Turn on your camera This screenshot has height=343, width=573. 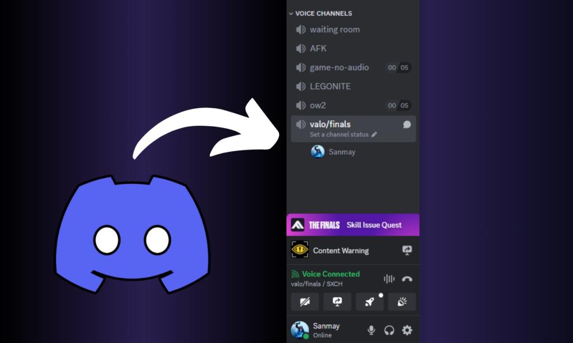tap(305, 302)
